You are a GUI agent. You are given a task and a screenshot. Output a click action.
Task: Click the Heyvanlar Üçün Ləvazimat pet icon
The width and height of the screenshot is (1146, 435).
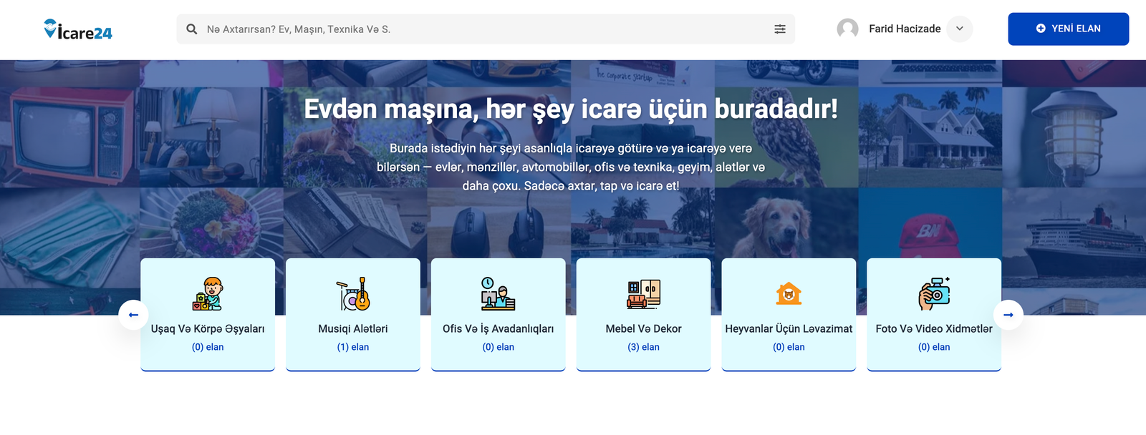coord(789,293)
